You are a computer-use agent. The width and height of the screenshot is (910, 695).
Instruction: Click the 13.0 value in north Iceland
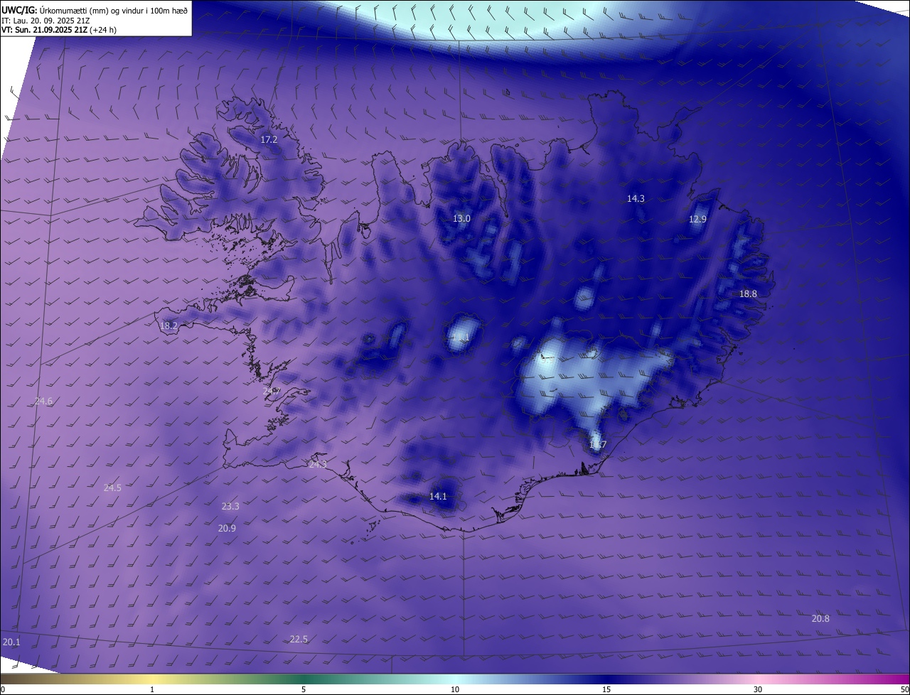pyautogui.click(x=461, y=219)
